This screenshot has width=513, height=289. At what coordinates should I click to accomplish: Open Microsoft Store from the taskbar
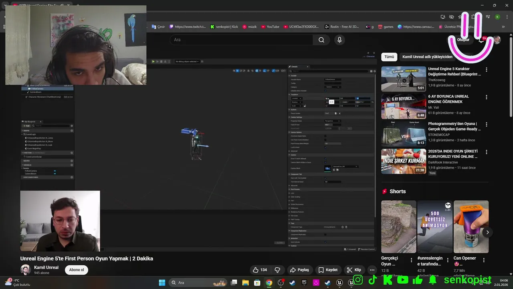[257, 283]
